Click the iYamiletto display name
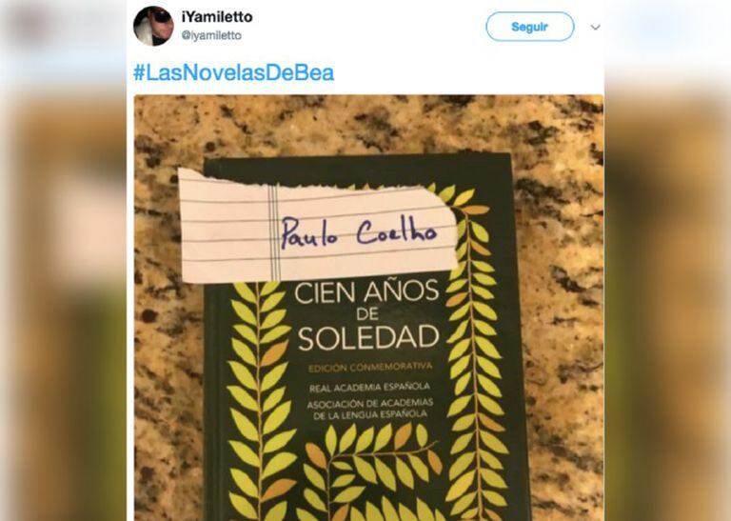This screenshot has height=521, width=731. coord(217,17)
